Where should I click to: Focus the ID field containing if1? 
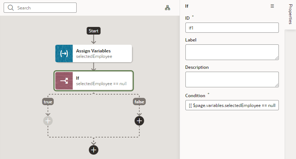tap(232, 28)
